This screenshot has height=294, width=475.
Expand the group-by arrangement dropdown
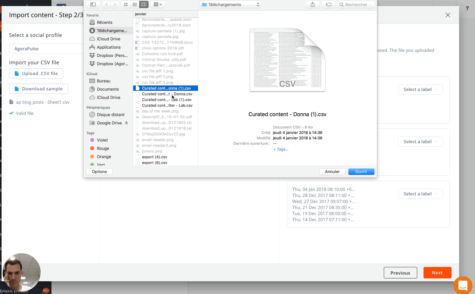(158, 4)
